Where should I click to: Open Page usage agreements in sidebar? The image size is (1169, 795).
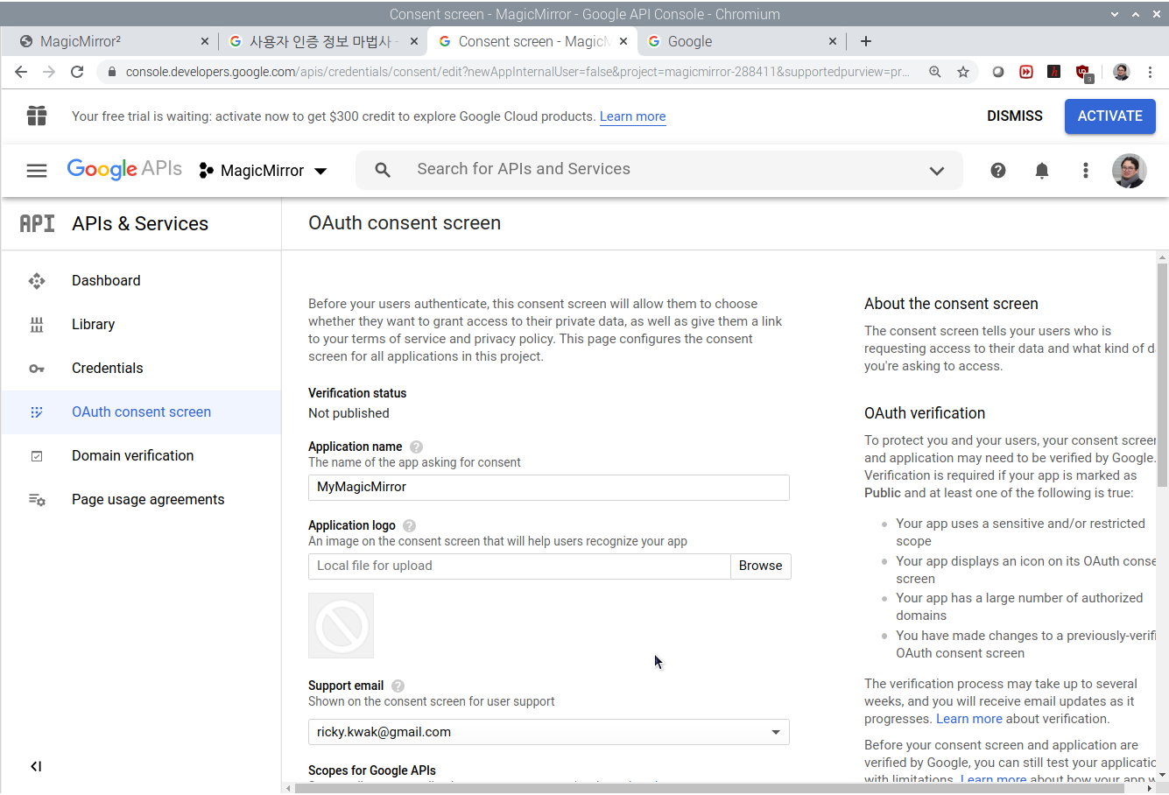point(142,500)
